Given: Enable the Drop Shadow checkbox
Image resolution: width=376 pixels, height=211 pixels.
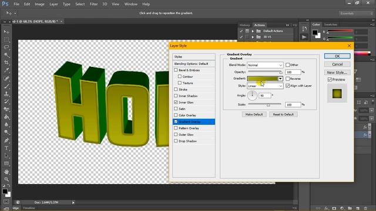Looking at the screenshot, I should pyautogui.click(x=176, y=141).
